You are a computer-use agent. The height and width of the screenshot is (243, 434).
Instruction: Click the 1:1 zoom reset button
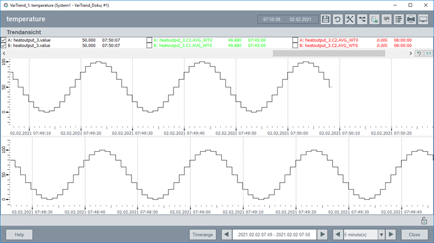coord(428,53)
